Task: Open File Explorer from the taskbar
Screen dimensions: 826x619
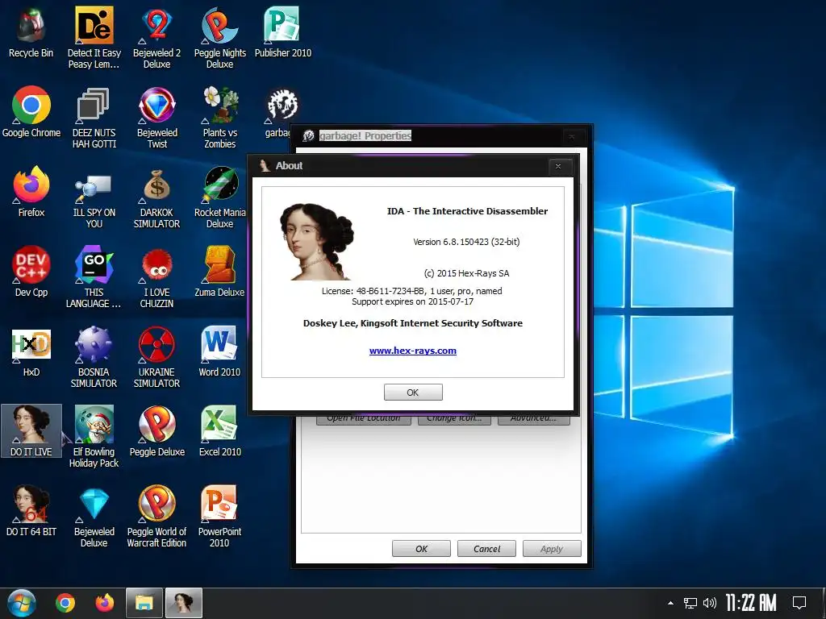Action: pos(144,603)
